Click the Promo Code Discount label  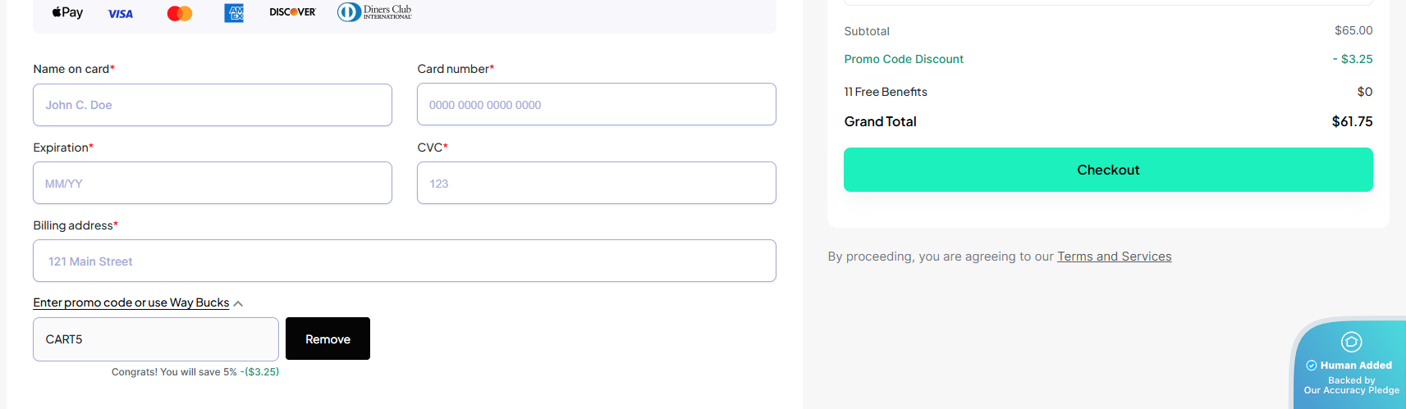[904, 59]
